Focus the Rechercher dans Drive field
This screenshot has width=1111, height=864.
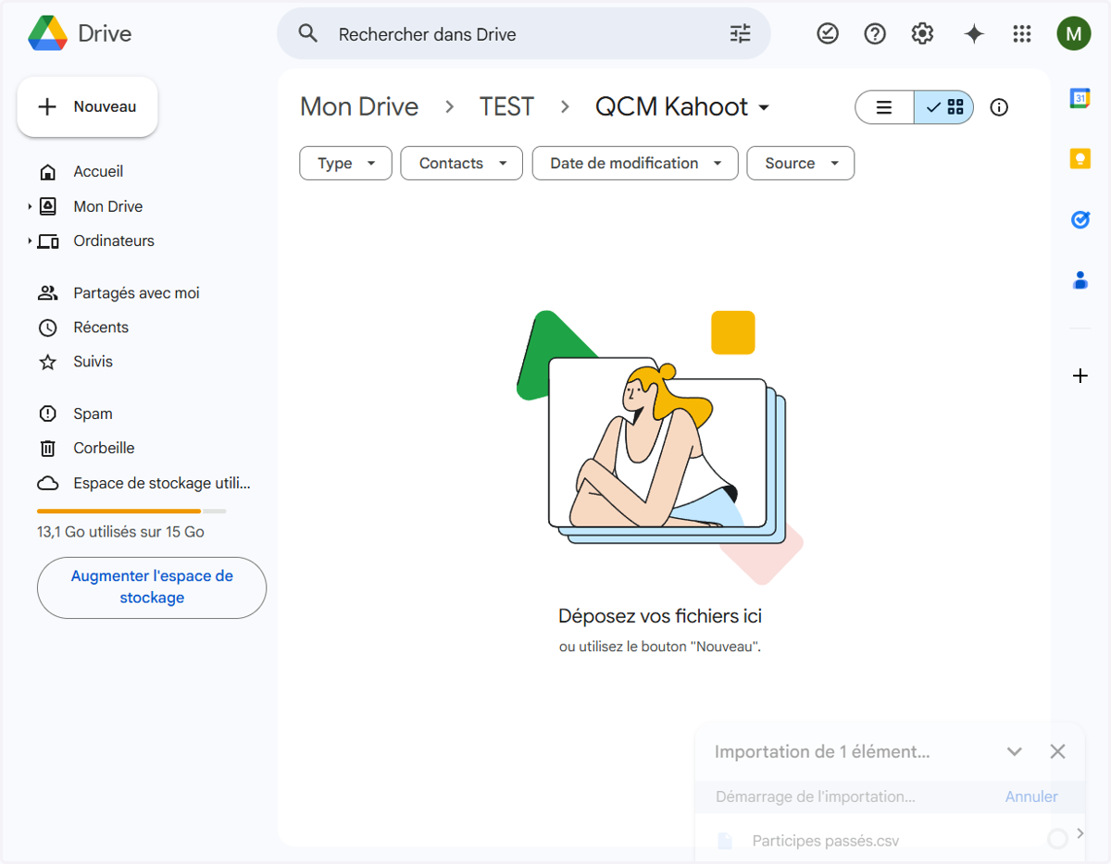(x=523, y=34)
